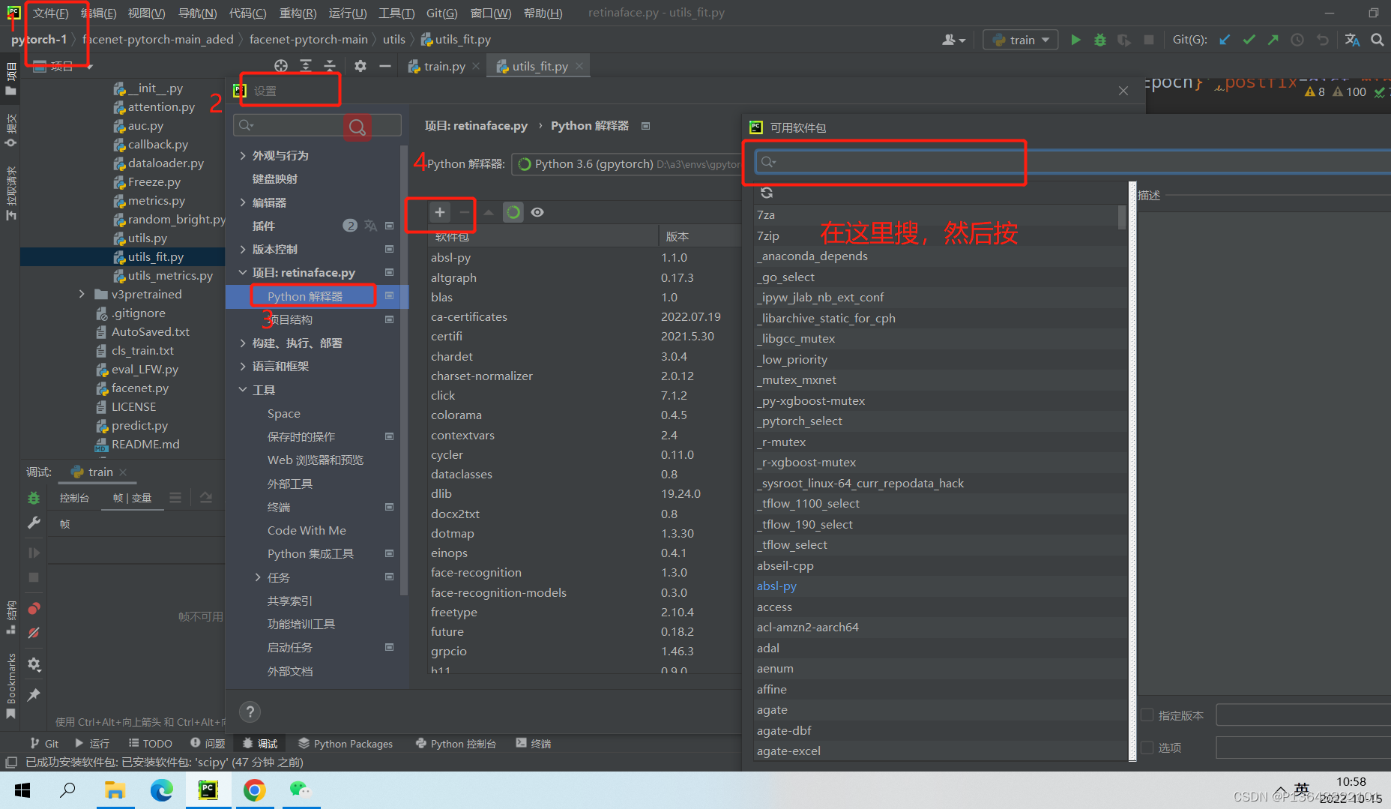Run the train configuration with green play
Image resolution: width=1391 pixels, height=809 pixels.
pyautogui.click(x=1075, y=40)
